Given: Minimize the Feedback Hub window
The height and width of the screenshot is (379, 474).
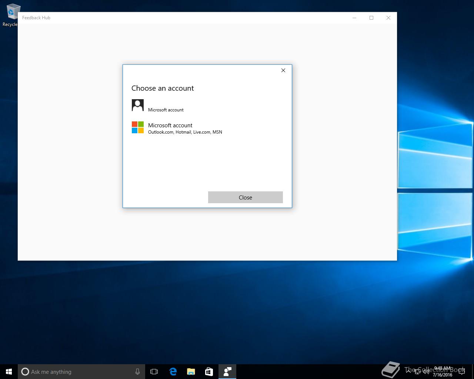Looking at the screenshot, I should (354, 18).
